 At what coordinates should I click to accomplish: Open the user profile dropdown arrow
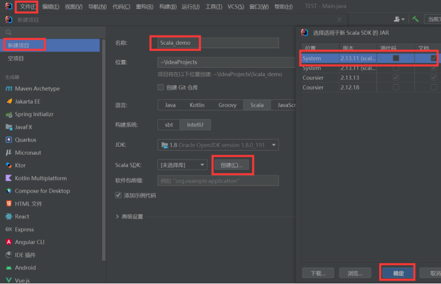(x=403, y=20)
